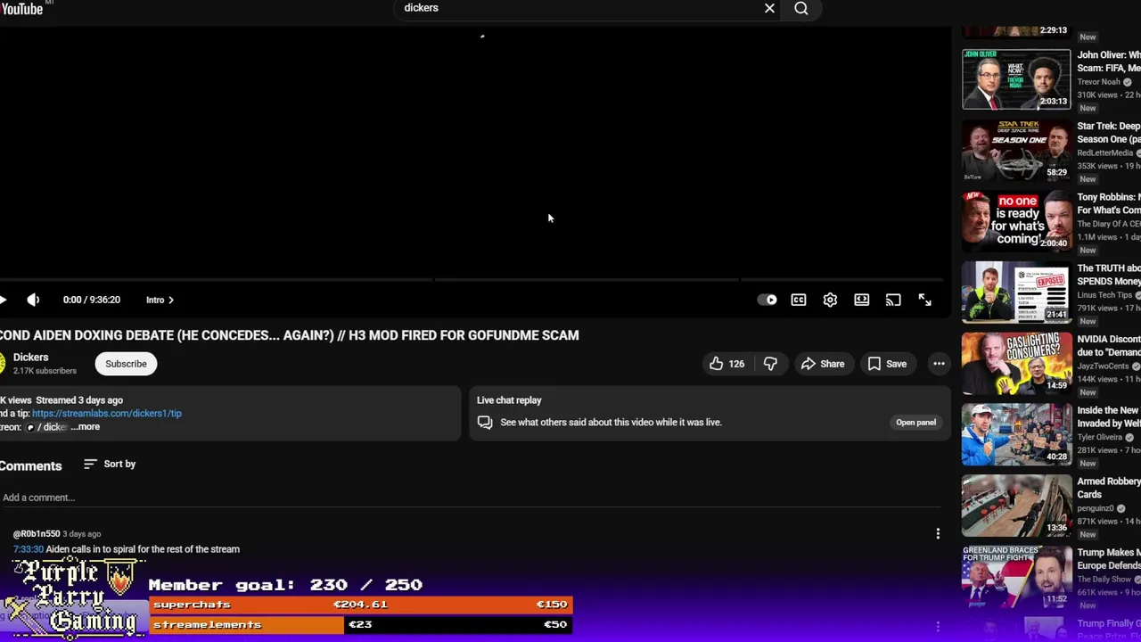The width and height of the screenshot is (1141, 642).
Task: Open the John Oliver Trevor Noah video thumbnail
Action: 1016,79
